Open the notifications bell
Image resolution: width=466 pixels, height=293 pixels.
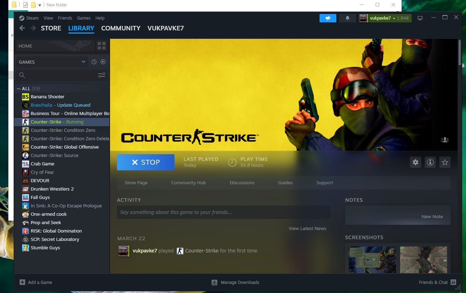[347, 18]
